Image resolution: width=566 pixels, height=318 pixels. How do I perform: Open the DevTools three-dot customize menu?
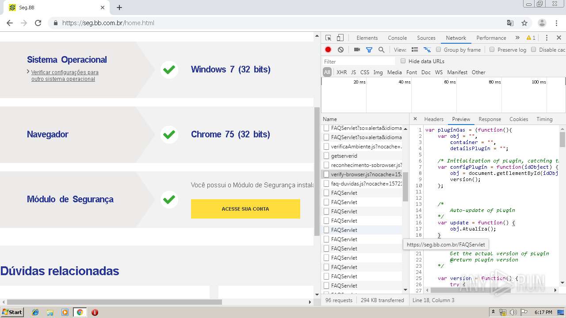[547, 38]
